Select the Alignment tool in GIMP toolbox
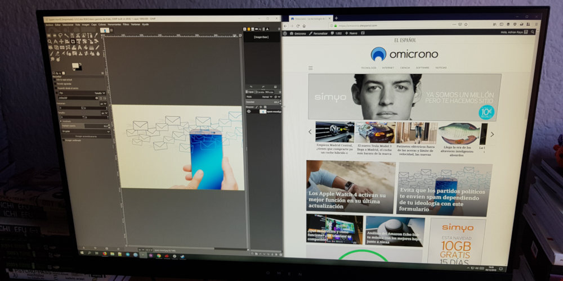Screen dimensions: 563x281 (67, 41)
